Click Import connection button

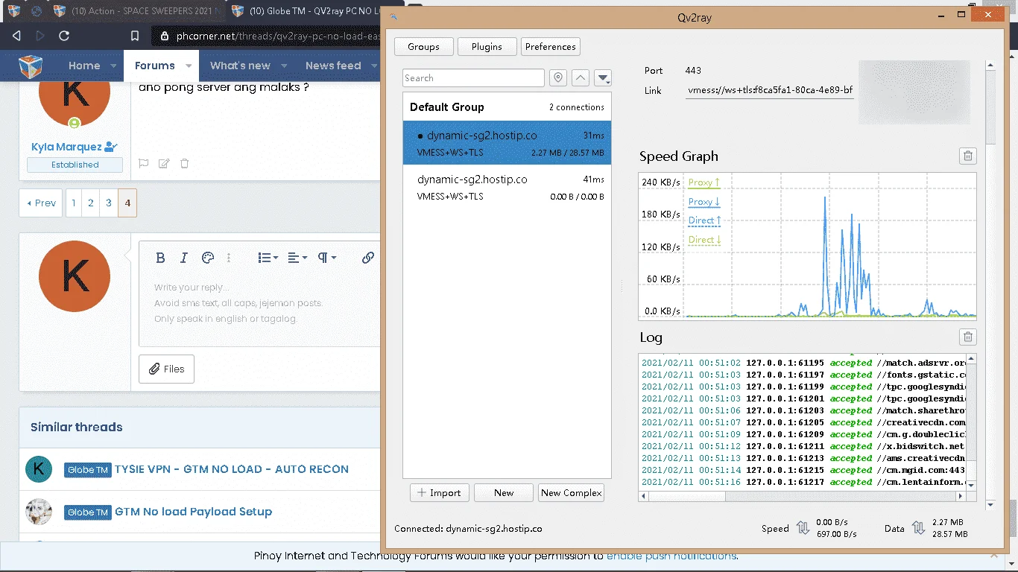point(440,492)
